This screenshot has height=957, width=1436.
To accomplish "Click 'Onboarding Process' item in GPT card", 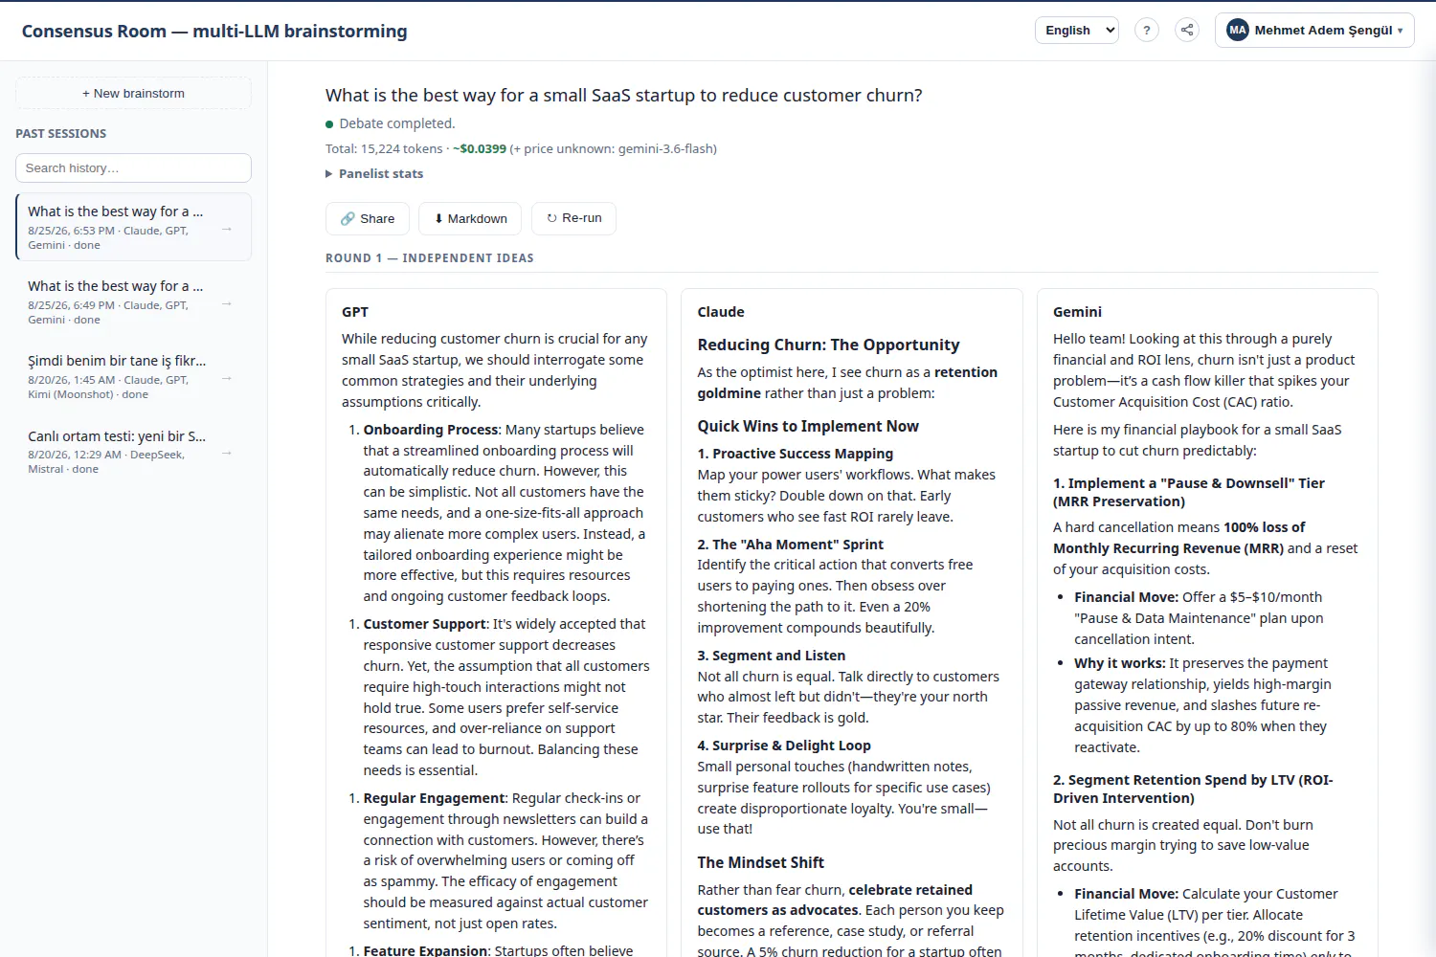I will (x=431, y=430).
